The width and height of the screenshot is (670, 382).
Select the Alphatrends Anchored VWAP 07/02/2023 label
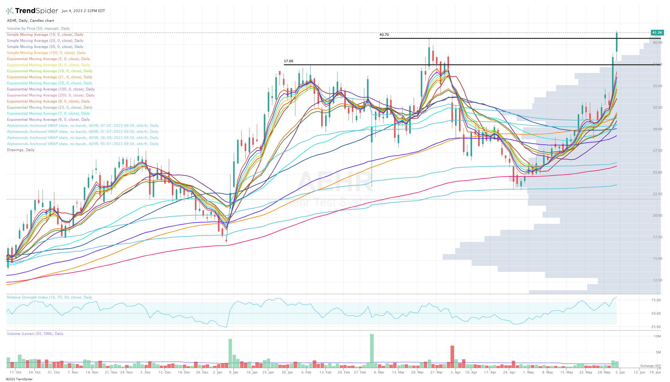pos(83,125)
